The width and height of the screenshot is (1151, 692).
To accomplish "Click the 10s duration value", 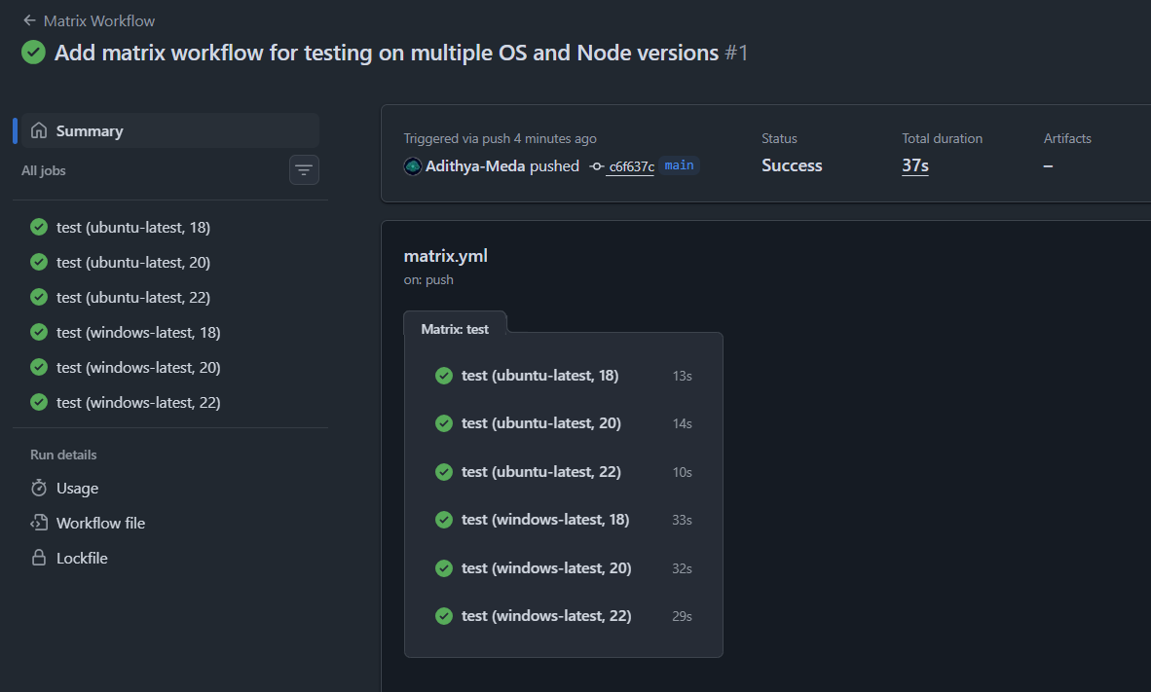I will tap(682, 472).
